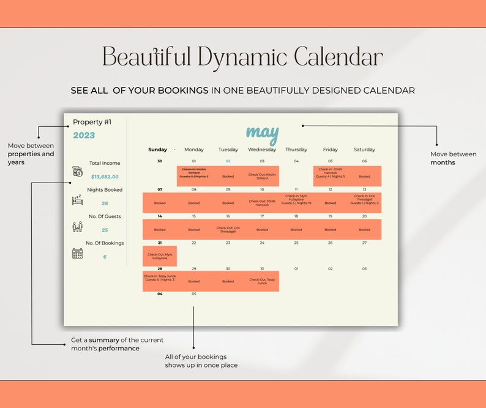
Task: Click the date number 22
Action: click(194, 243)
